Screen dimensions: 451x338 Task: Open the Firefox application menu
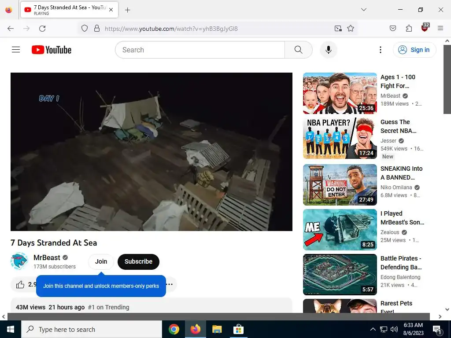click(440, 29)
